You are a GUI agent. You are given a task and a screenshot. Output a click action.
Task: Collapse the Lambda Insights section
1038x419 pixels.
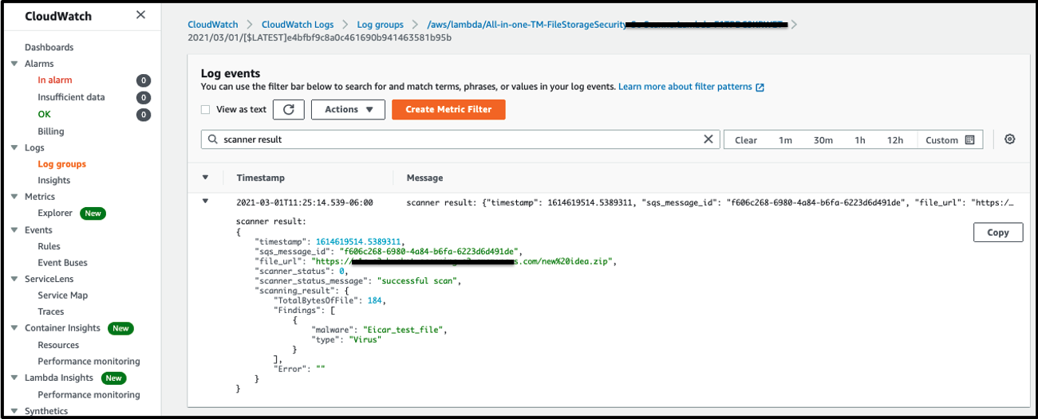pos(14,378)
